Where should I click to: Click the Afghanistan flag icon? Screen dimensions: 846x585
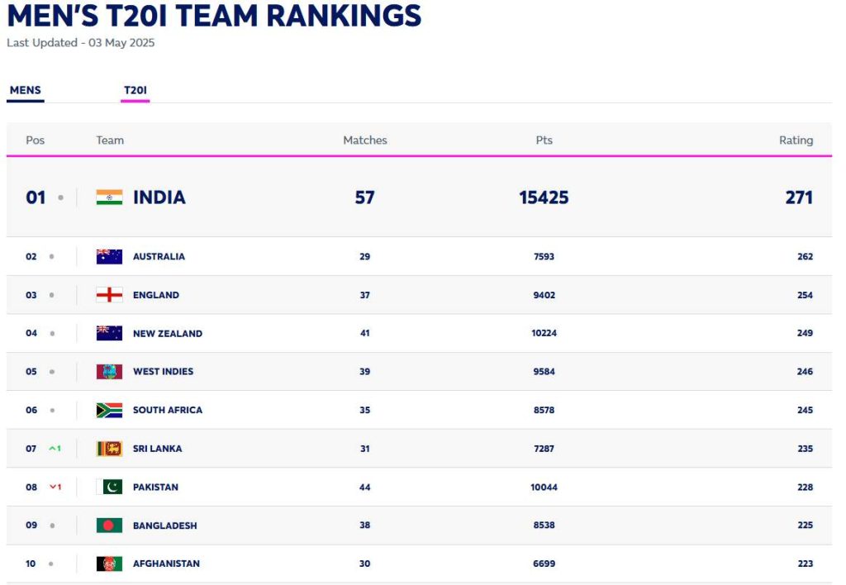[109, 564]
